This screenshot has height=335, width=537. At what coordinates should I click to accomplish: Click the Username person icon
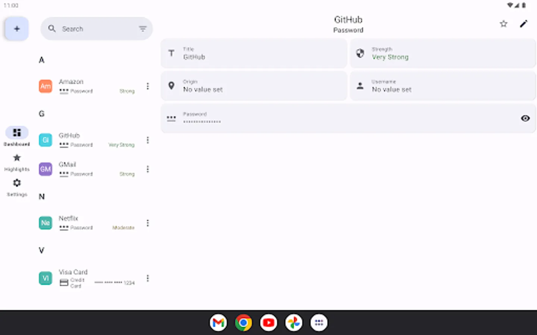(x=360, y=86)
